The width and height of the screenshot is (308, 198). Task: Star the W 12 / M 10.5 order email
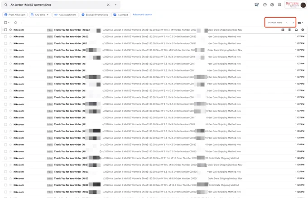tap(10, 185)
